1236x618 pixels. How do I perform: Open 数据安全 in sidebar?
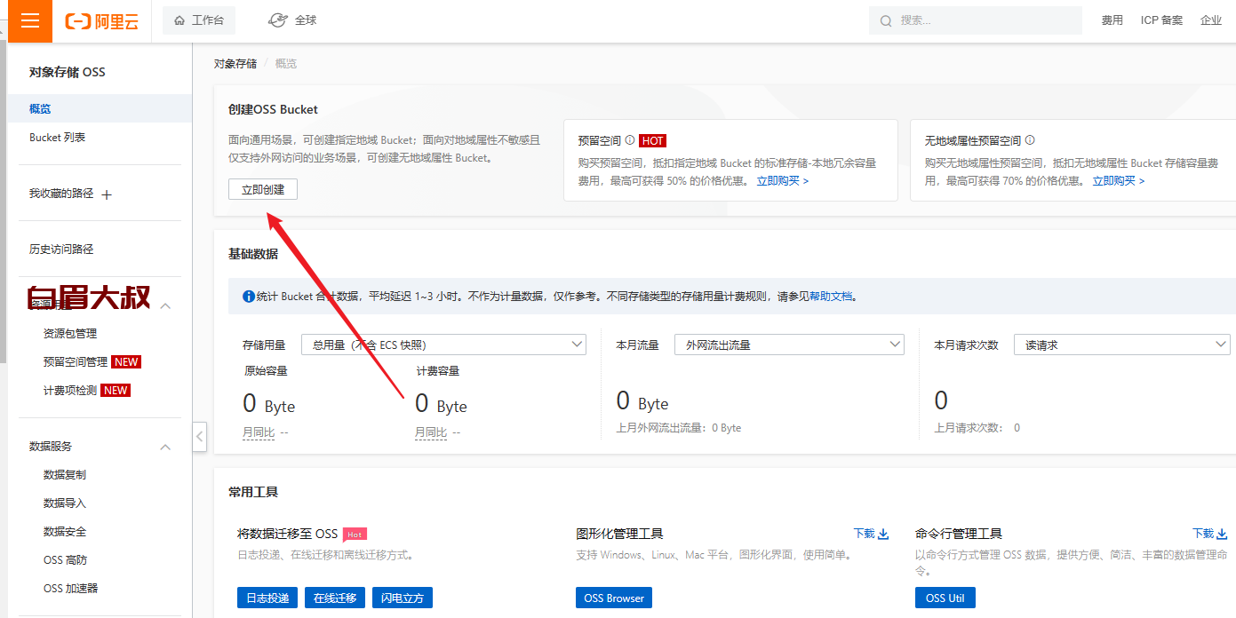[x=65, y=532]
